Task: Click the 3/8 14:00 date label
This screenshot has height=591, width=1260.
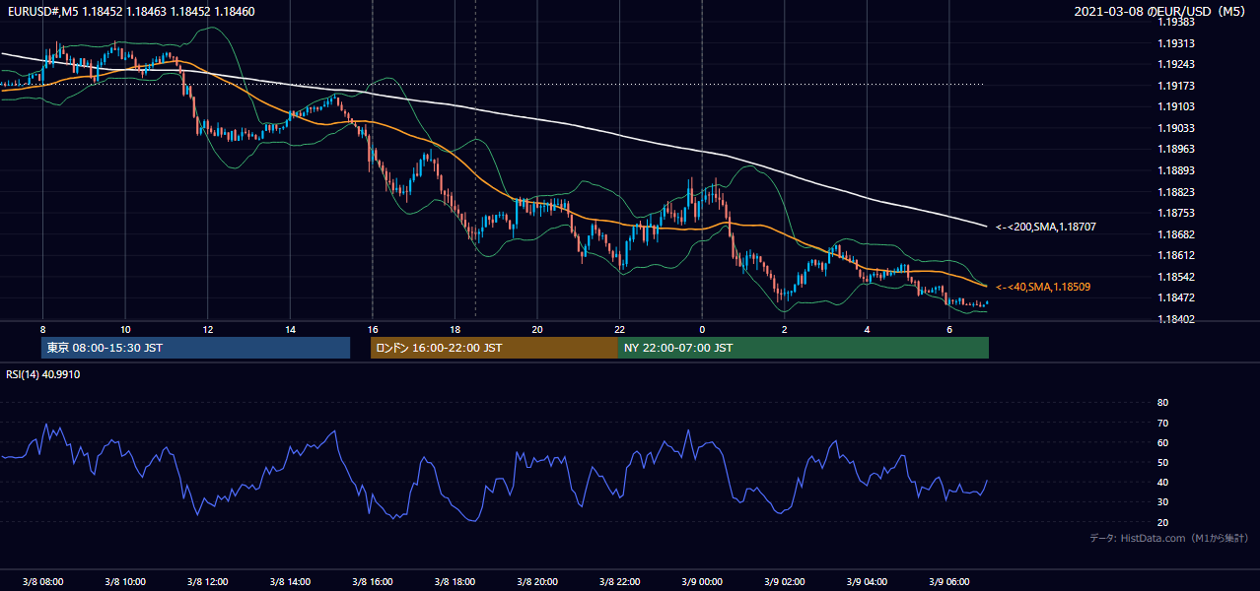Action: coord(290,581)
